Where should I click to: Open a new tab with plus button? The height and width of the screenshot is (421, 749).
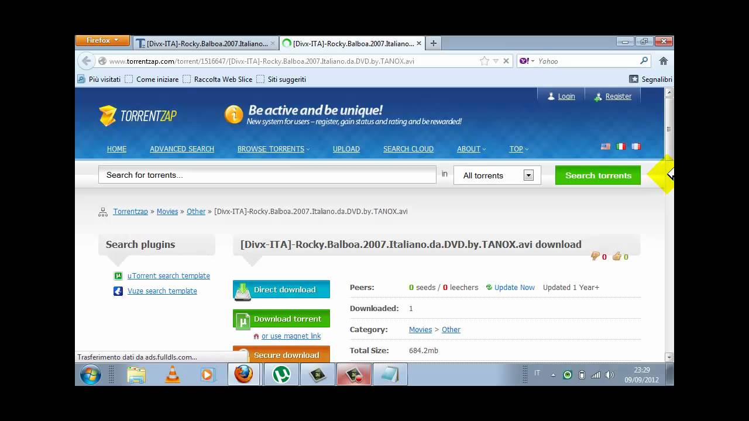[433, 43]
